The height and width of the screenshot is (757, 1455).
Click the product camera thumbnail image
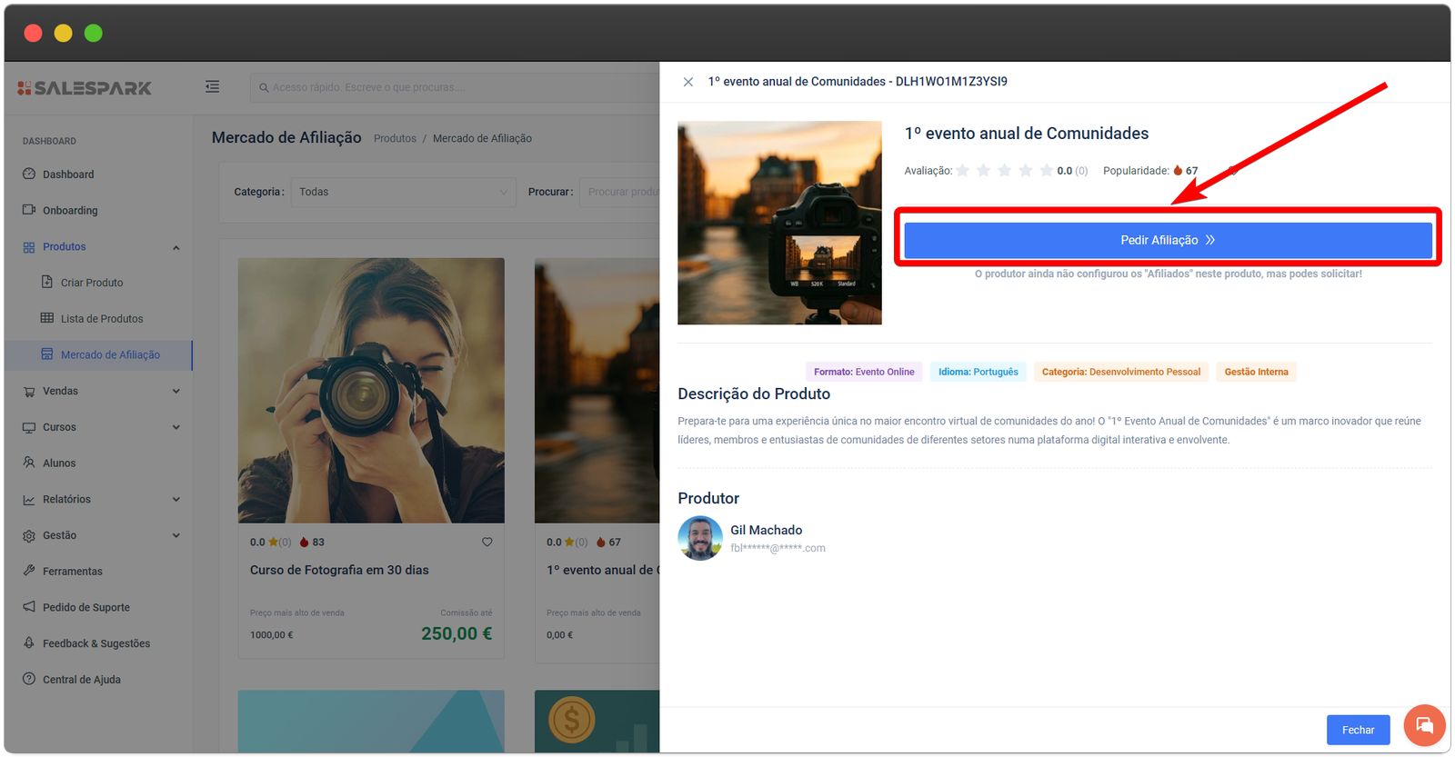tap(779, 223)
